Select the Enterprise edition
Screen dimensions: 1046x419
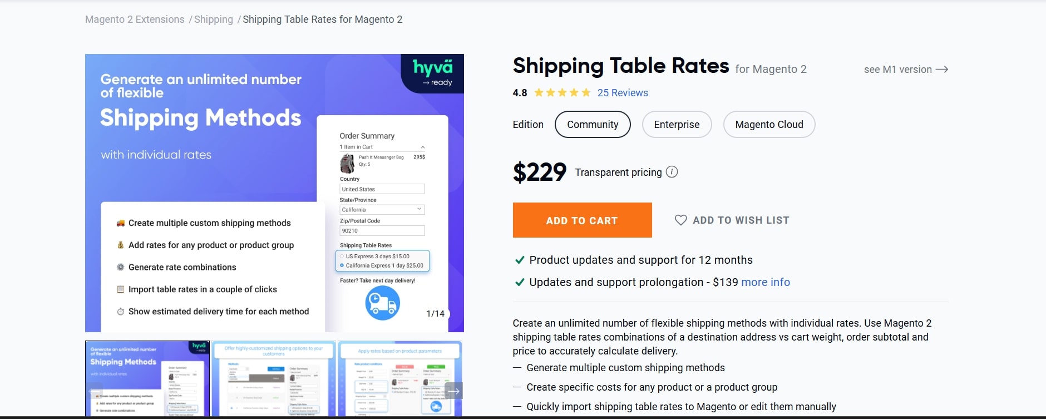pyautogui.click(x=677, y=124)
